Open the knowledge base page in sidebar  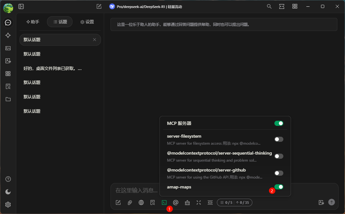pyautogui.click(x=8, y=87)
